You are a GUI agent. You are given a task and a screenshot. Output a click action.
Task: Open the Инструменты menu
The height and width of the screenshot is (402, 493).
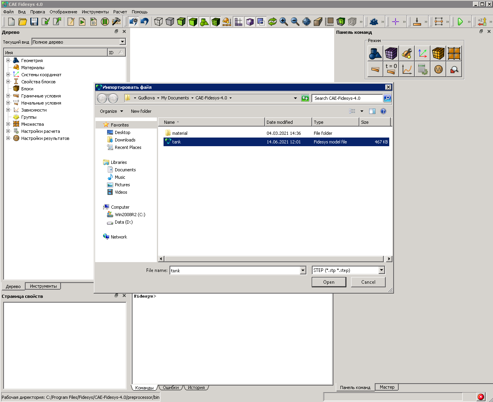tap(95, 12)
